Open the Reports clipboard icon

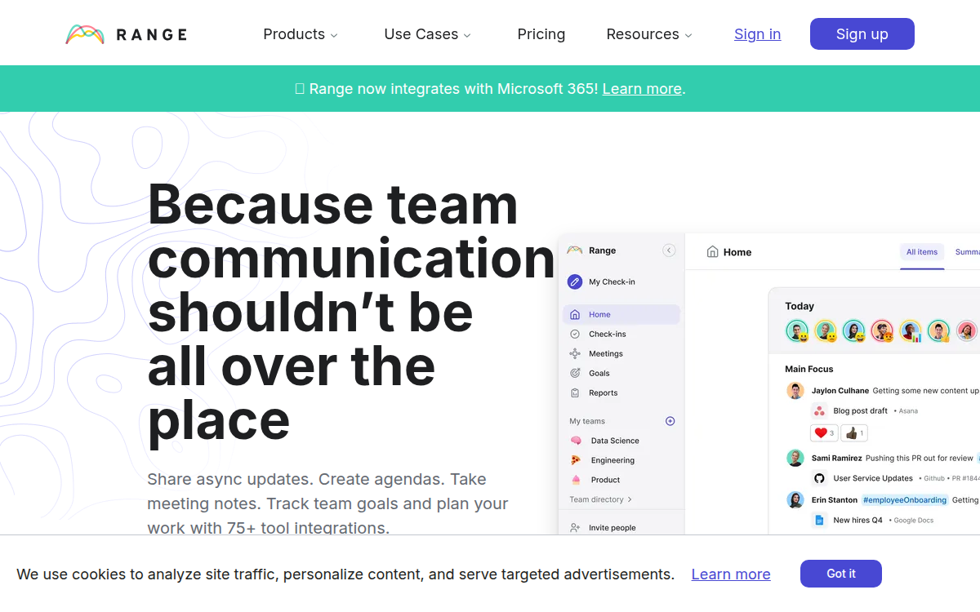[x=575, y=392]
